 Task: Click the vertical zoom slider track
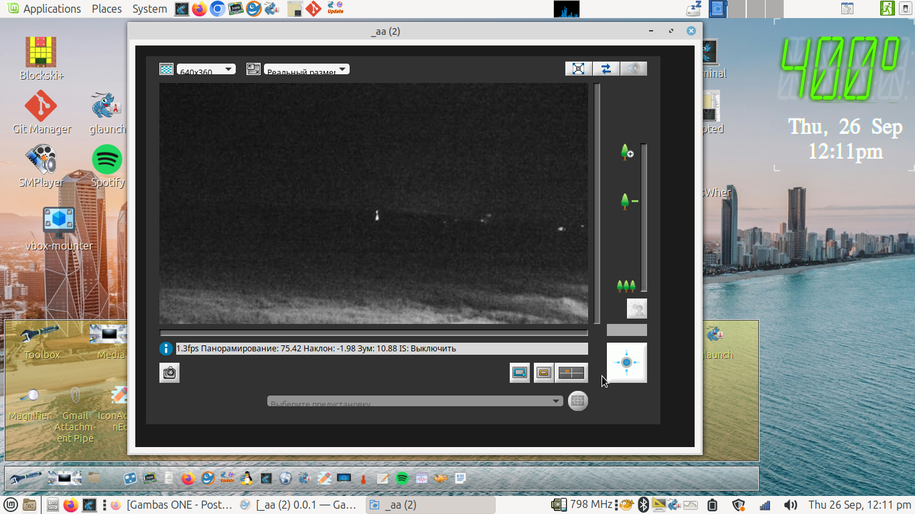(644, 218)
